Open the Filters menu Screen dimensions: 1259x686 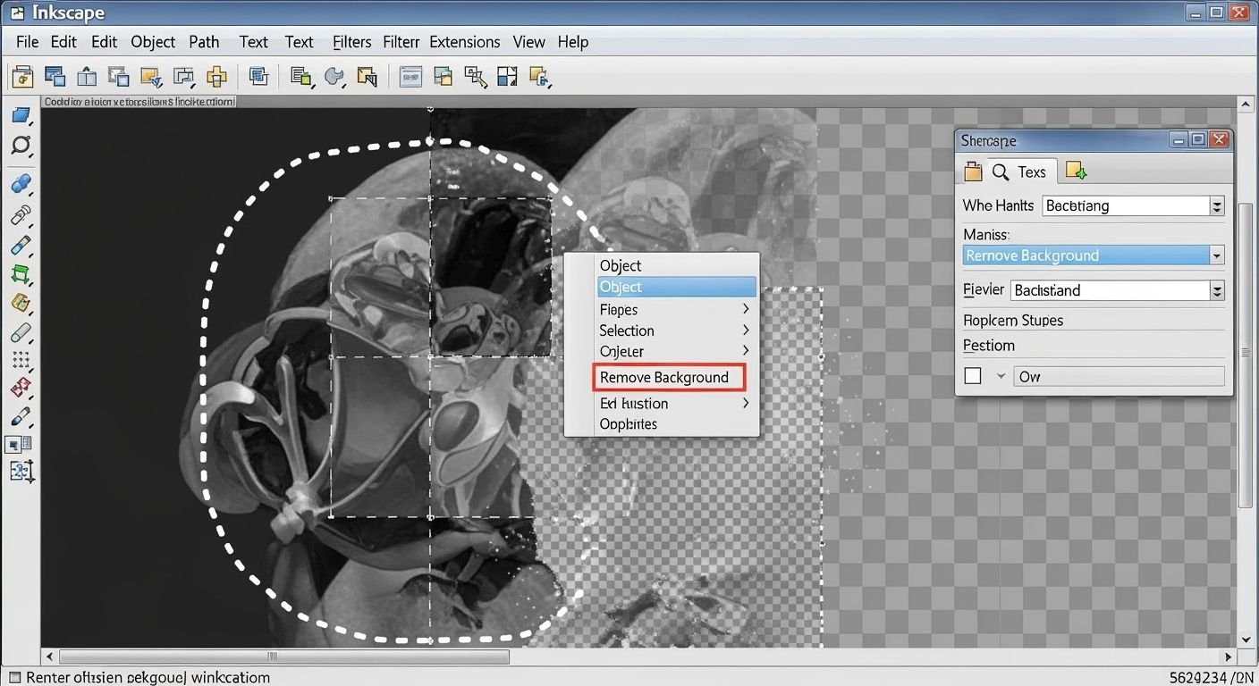coord(351,42)
